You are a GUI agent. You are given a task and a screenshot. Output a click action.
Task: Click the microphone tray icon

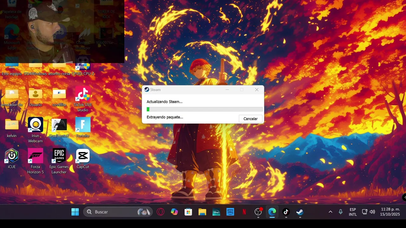(341, 212)
